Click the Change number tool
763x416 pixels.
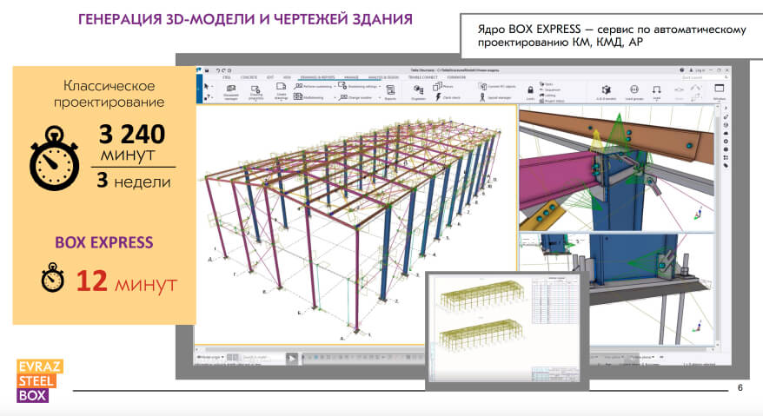pos(355,97)
